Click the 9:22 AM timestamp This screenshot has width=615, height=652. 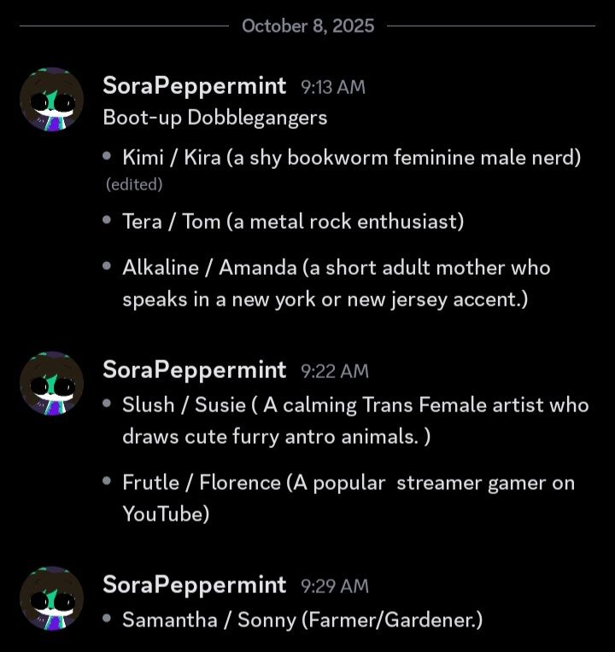pos(335,371)
